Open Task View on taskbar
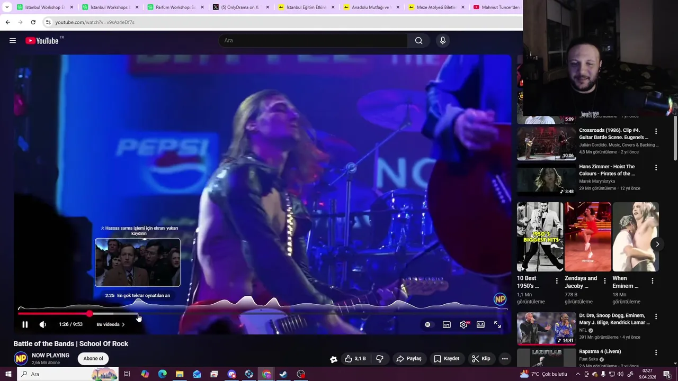This screenshot has height=381, width=678. pos(127,374)
